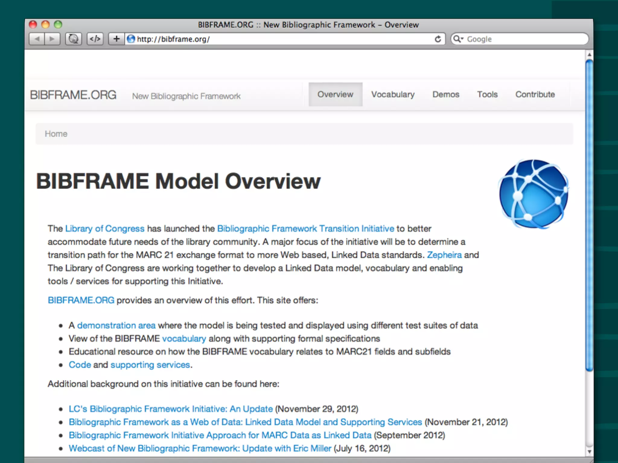Click the reload page arrow icon
The width and height of the screenshot is (618, 463).
tap(438, 39)
